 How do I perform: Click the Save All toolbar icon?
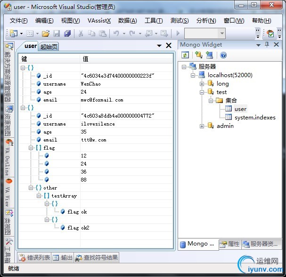pyautogui.click(x=67, y=33)
